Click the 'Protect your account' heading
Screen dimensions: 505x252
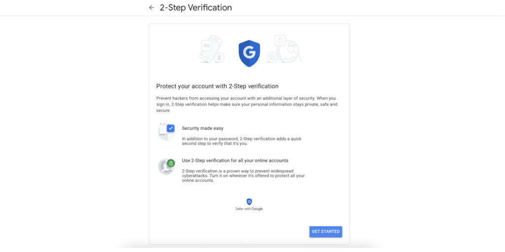click(217, 86)
